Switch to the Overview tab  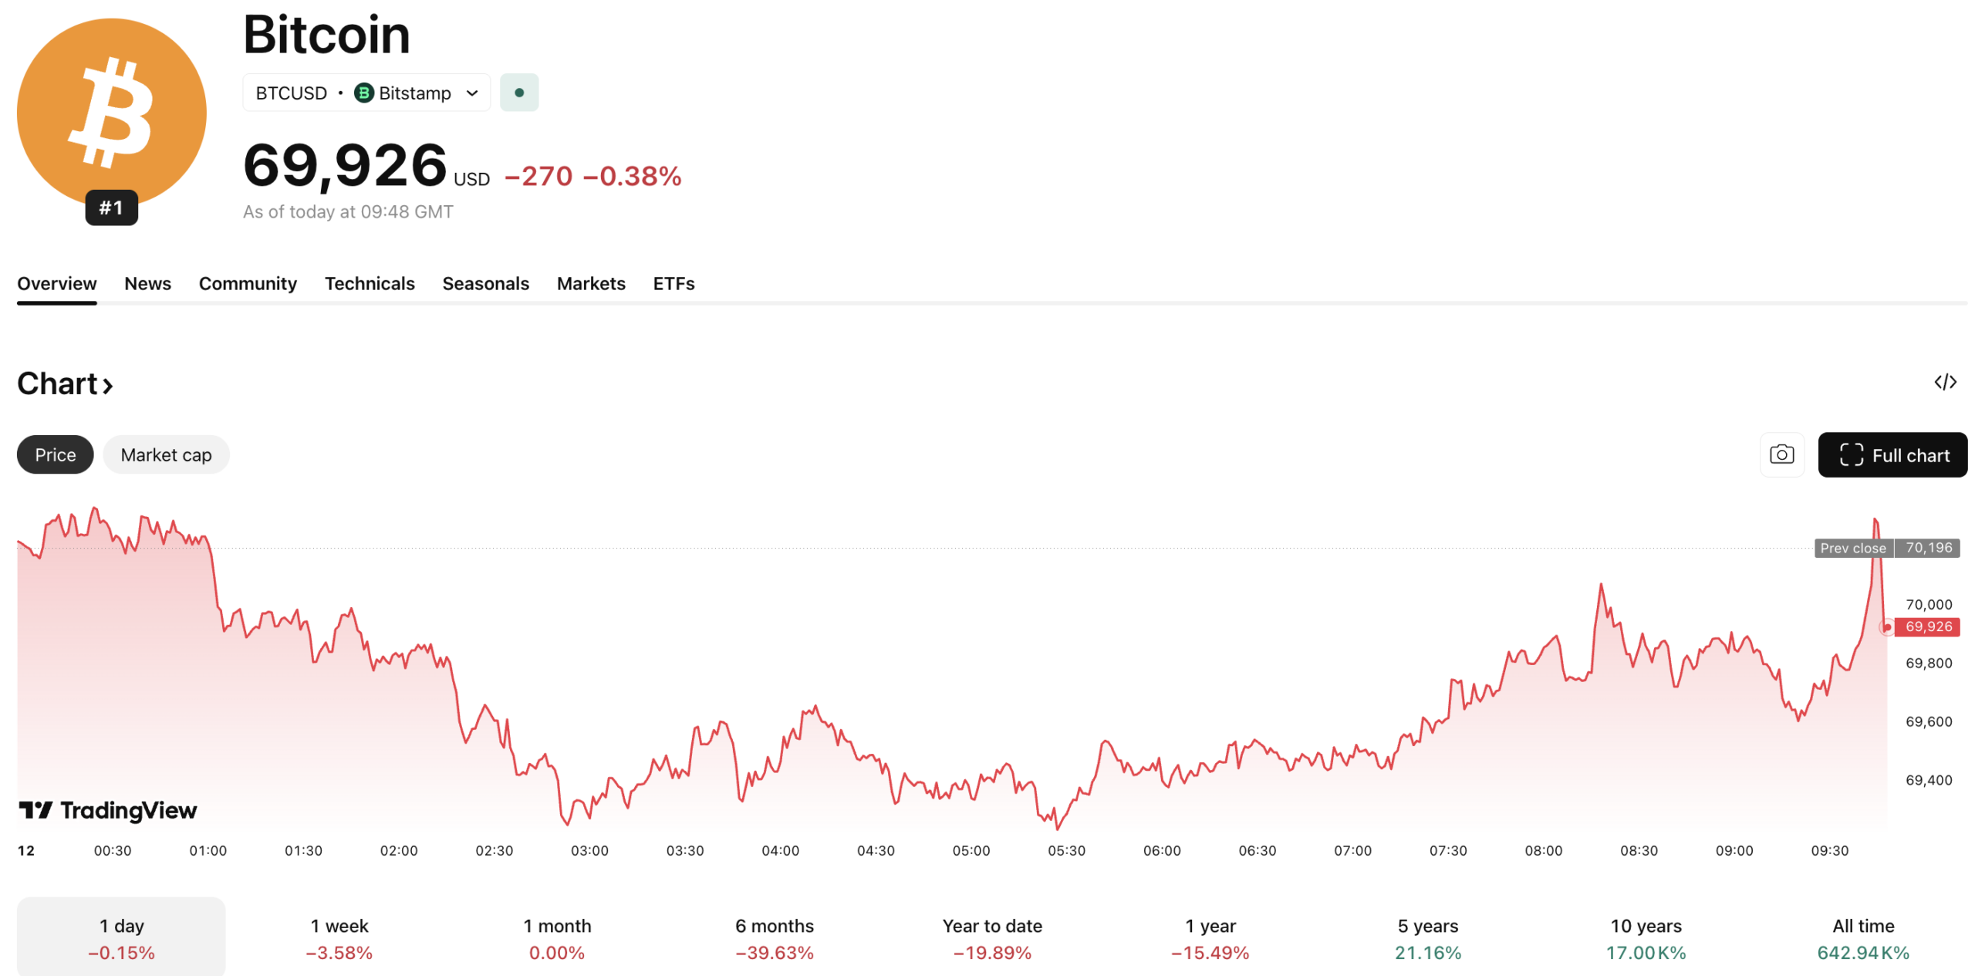57,283
